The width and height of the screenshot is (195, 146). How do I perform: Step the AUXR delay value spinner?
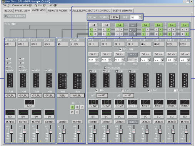162,60
